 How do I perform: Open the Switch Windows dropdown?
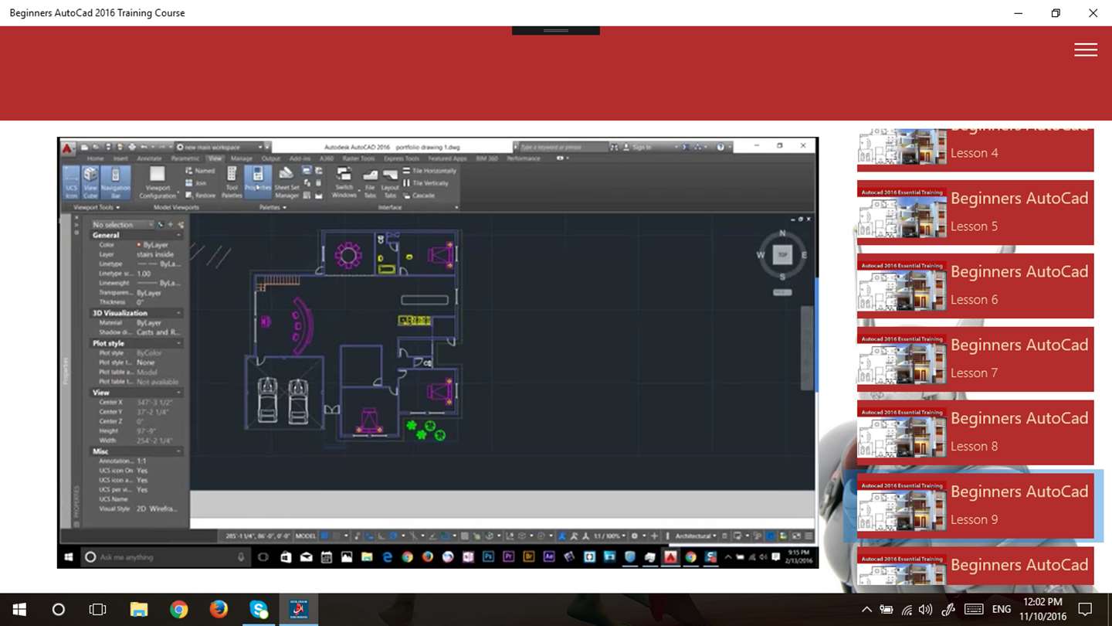[344, 183]
